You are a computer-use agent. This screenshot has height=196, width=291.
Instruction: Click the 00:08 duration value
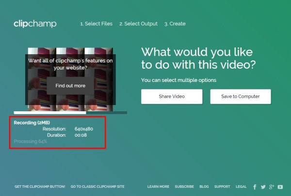81,135
